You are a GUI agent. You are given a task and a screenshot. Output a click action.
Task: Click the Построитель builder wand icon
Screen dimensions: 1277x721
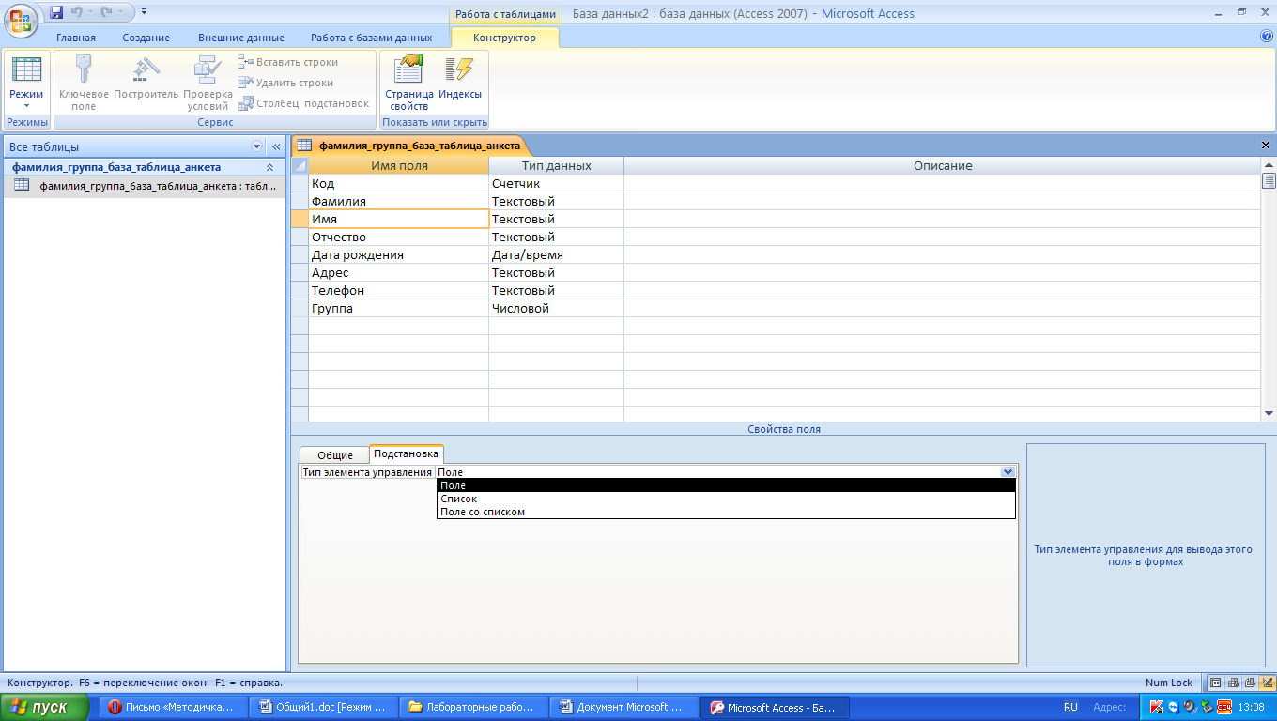click(x=146, y=69)
